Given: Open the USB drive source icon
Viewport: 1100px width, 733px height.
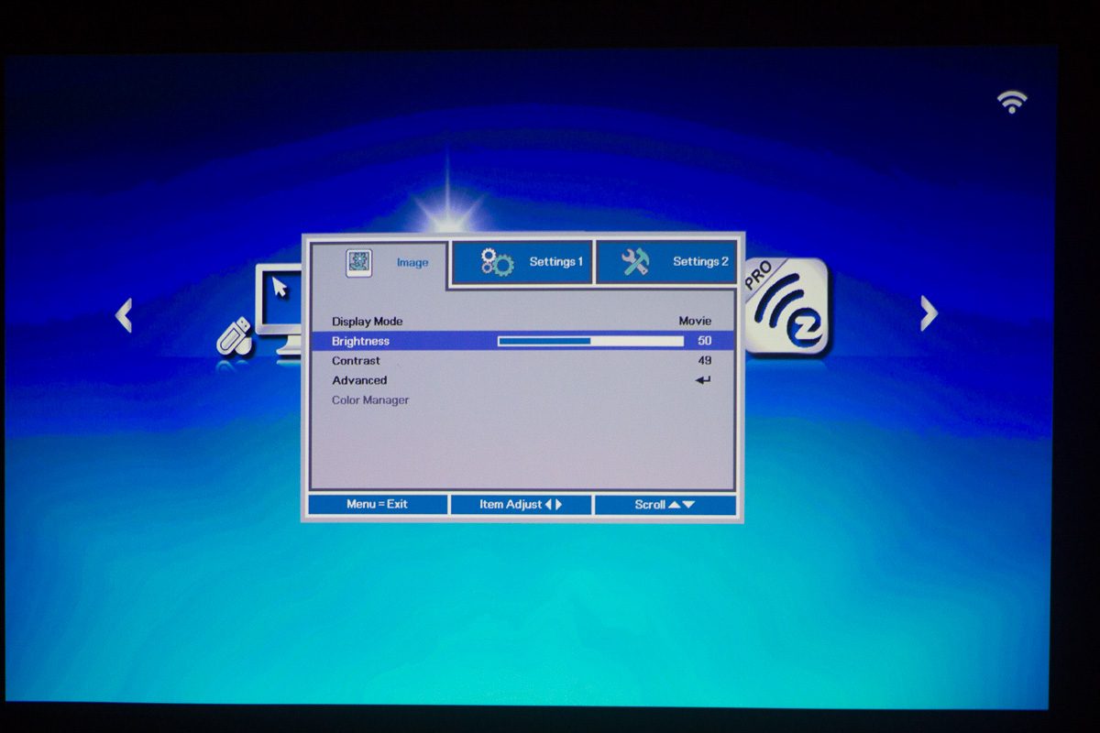Looking at the screenshot, I should click(x=233, y=336).
